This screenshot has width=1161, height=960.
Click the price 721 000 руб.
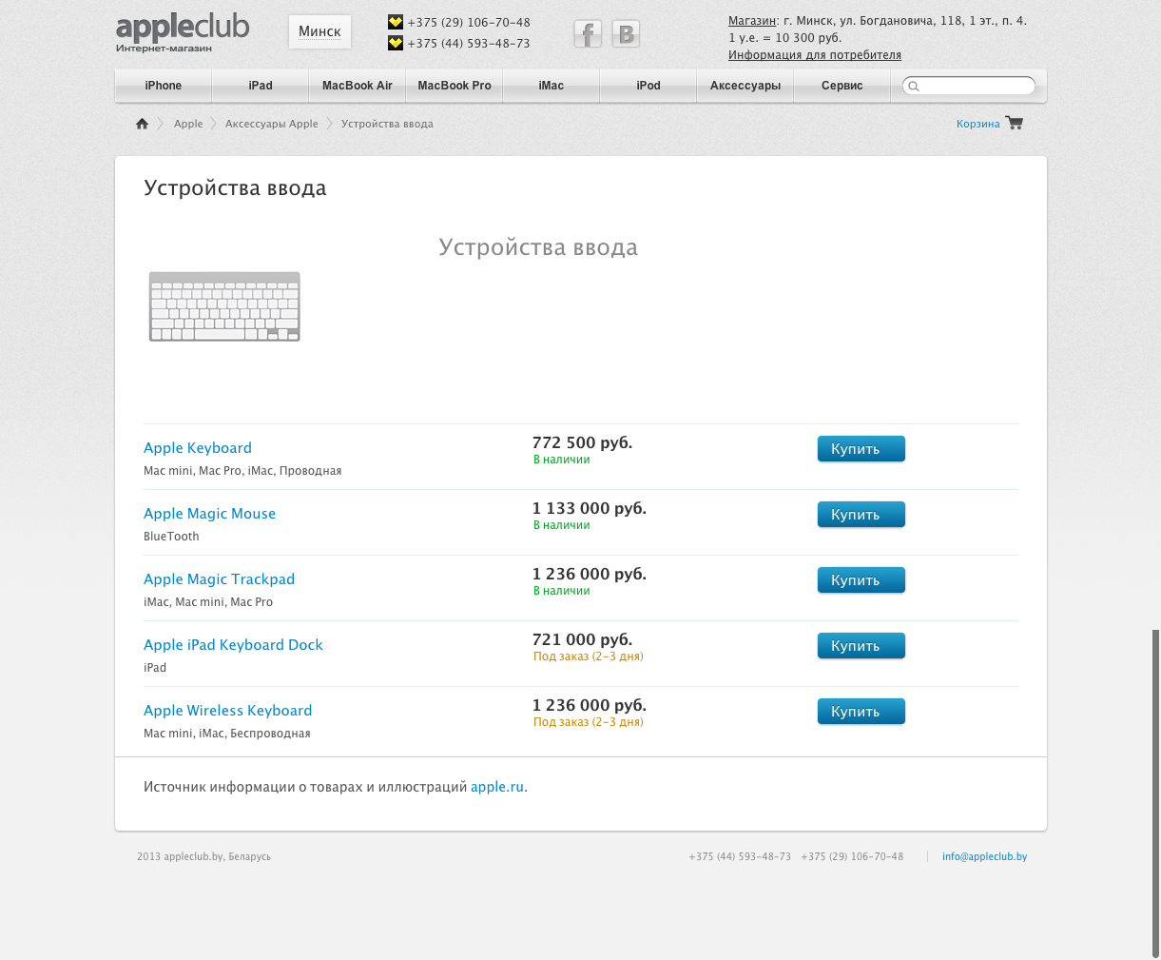click(582, 639)
